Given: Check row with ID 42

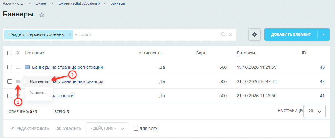Looking at the screenshot, I should tap(10, 81).
